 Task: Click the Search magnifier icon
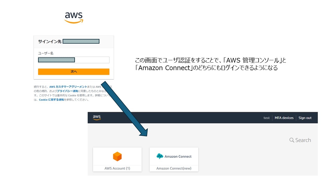tap(292, 140)
